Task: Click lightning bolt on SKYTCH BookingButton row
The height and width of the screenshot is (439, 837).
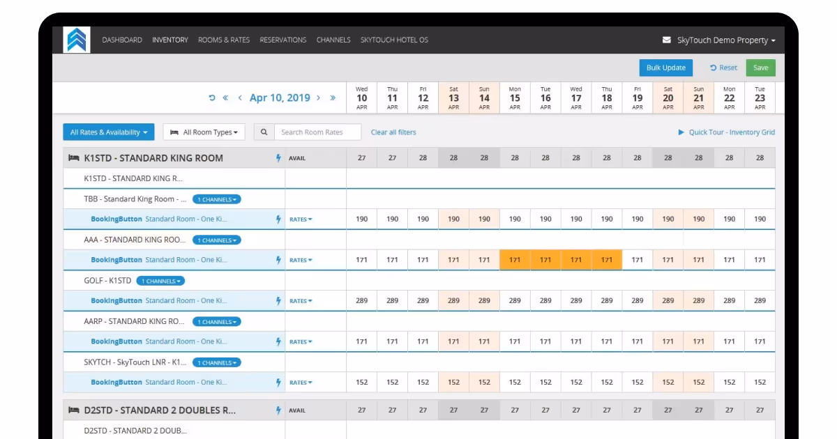Action: [278, 383]
